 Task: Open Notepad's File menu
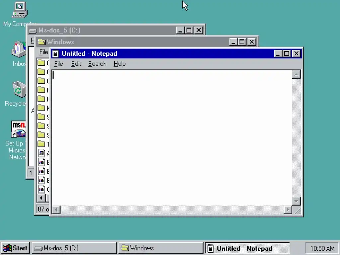click(58, 64)
